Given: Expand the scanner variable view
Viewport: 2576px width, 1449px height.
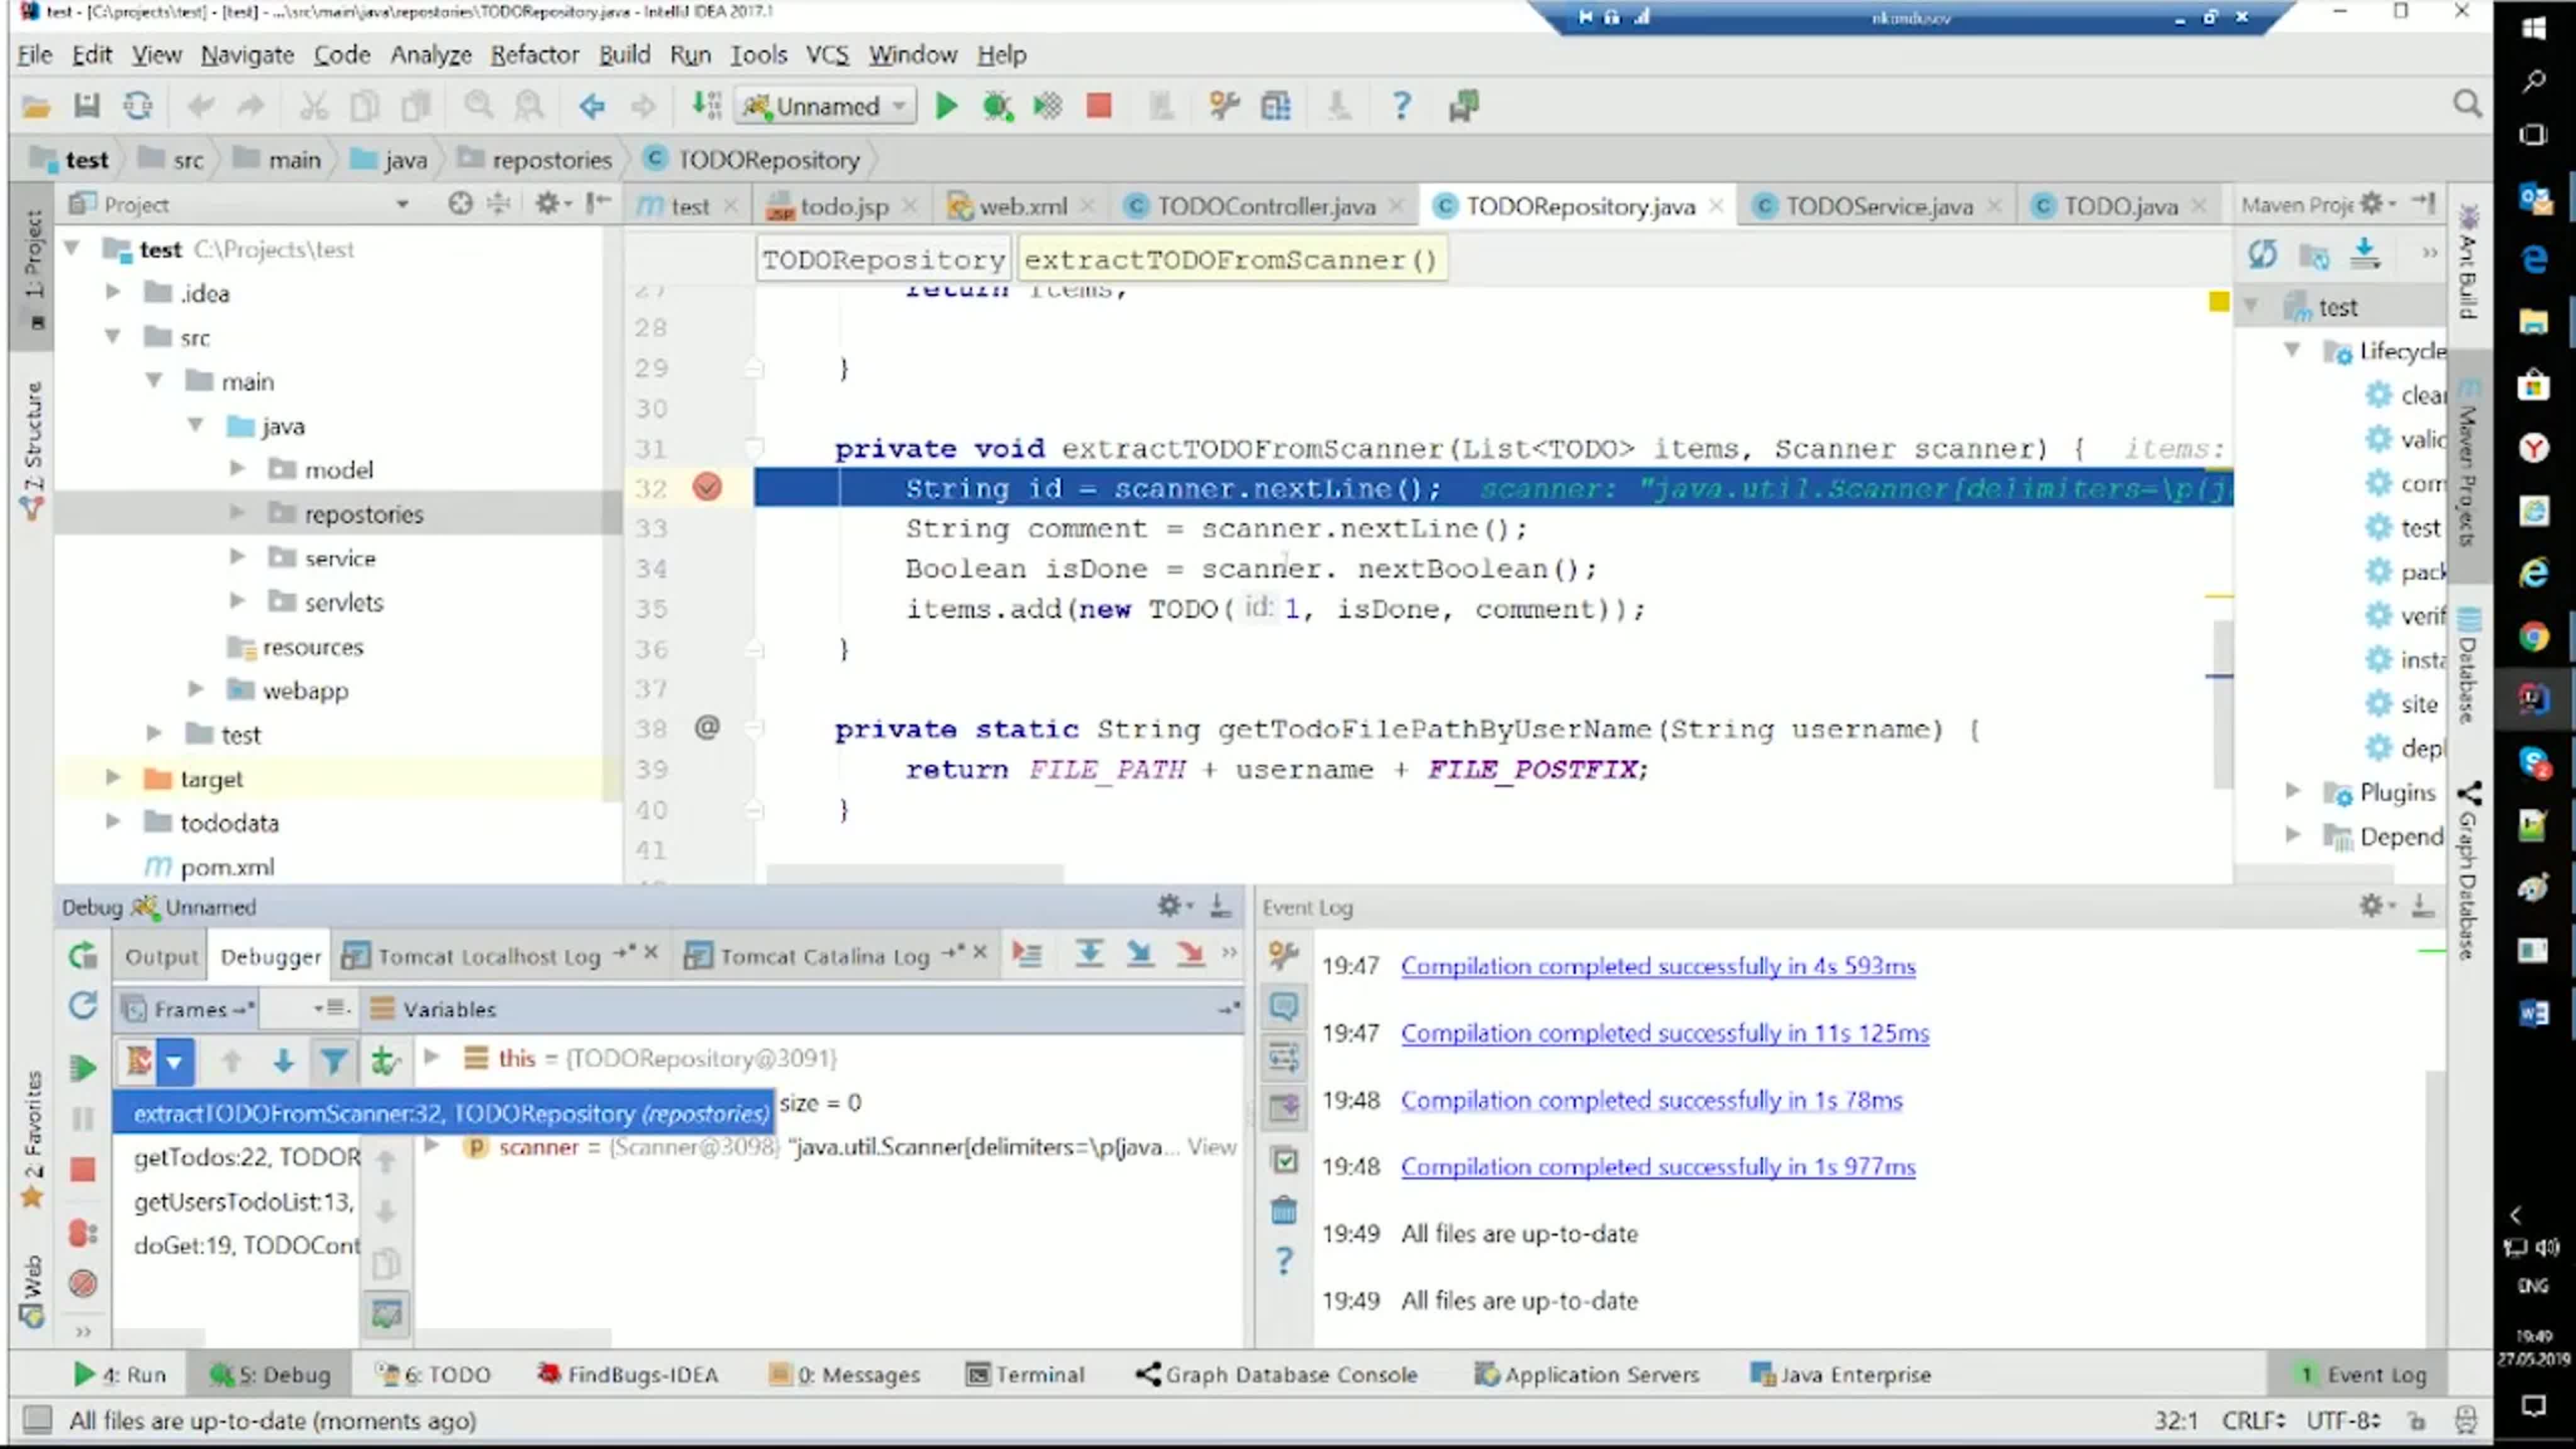Looking at the screenshot, I should (x=433, y=1146).
